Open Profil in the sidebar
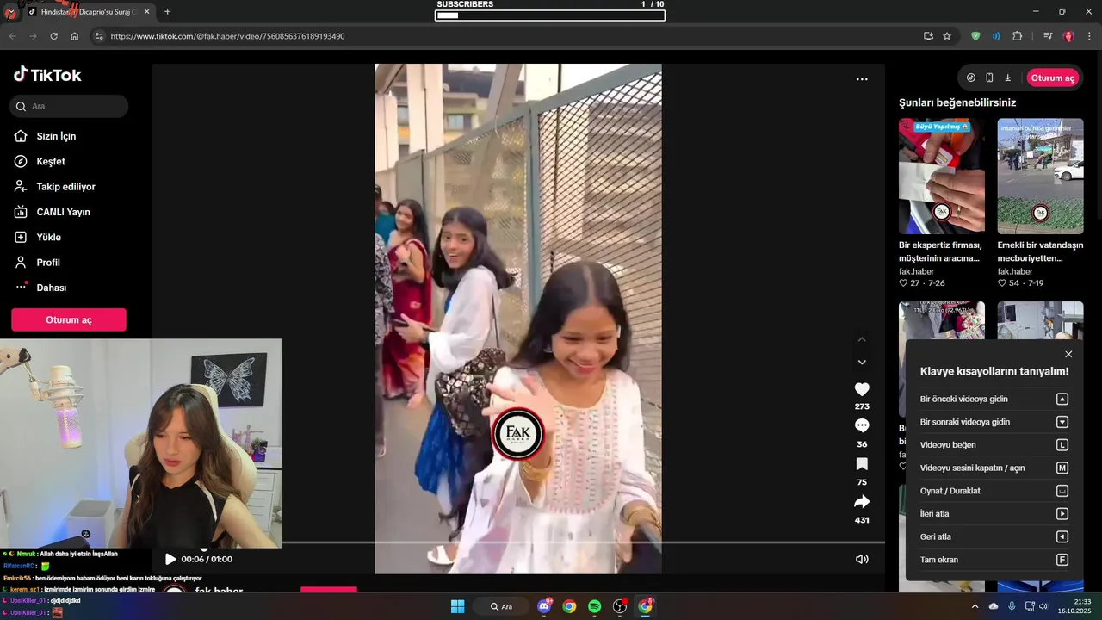The height and width of the screenshot is (620, 1102). pos(48,263)
